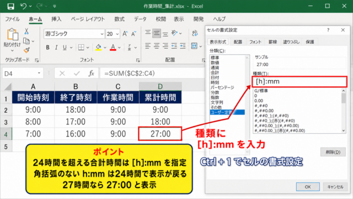
Task: Open the Underline style dropdown arrow
Action: 71,48
